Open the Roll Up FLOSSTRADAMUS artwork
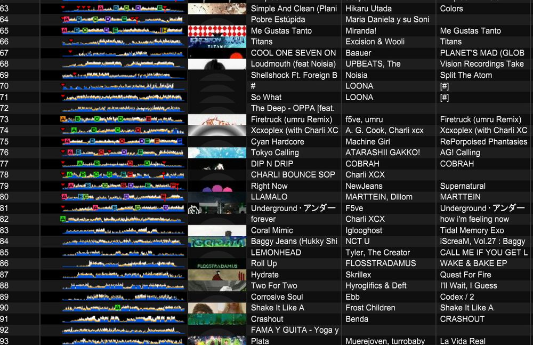The height and width of the screenshot is (345, 533). 217,263
